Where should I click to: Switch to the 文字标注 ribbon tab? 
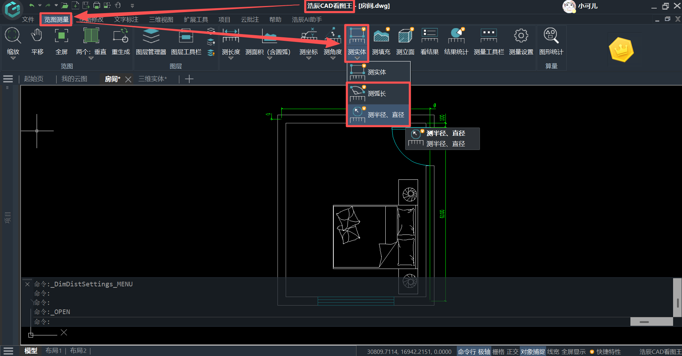(x=126, y=20)
